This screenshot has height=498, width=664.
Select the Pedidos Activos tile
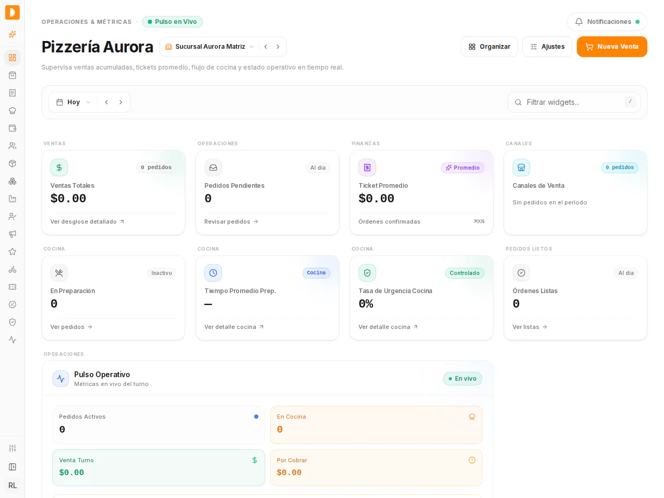(x=159, y=425)
